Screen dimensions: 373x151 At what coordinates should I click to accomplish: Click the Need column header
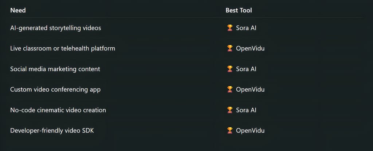18,11
